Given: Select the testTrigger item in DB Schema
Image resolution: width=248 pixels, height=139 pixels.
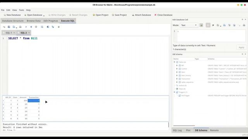Looking at the screenshot, I should [185, 95].
